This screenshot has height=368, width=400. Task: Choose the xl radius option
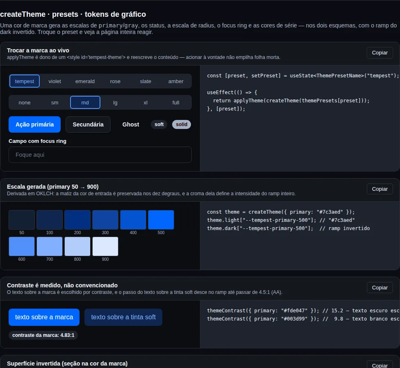coord(145,102)
